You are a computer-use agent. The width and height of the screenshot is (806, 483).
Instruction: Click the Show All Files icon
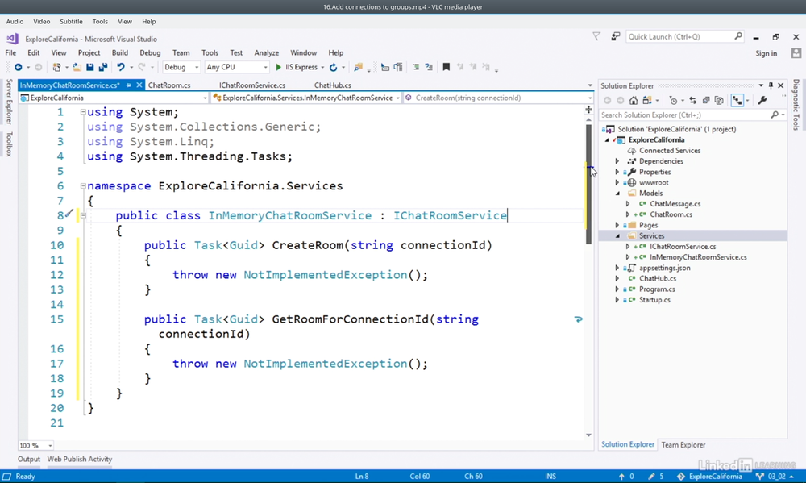719,100
